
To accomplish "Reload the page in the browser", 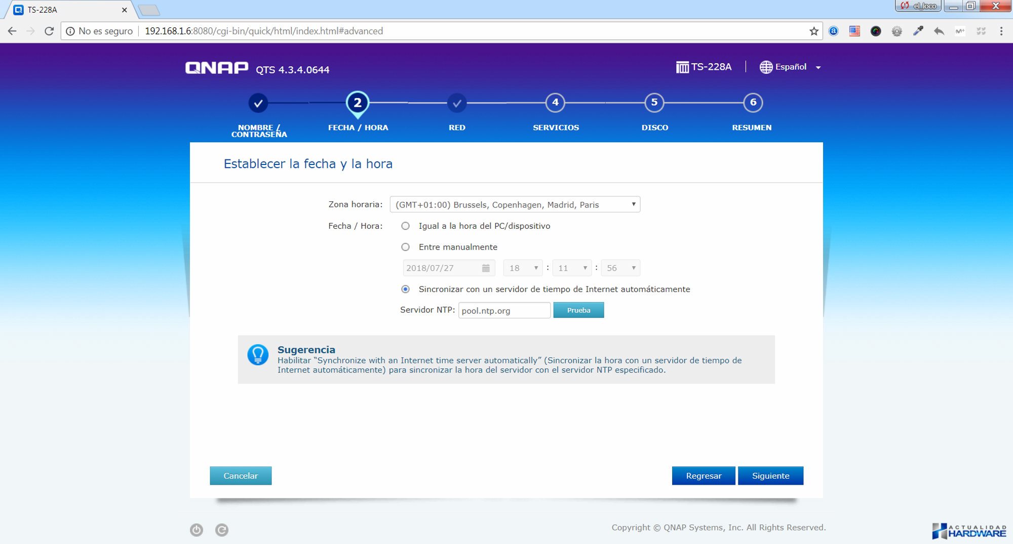I will (49, 31).
